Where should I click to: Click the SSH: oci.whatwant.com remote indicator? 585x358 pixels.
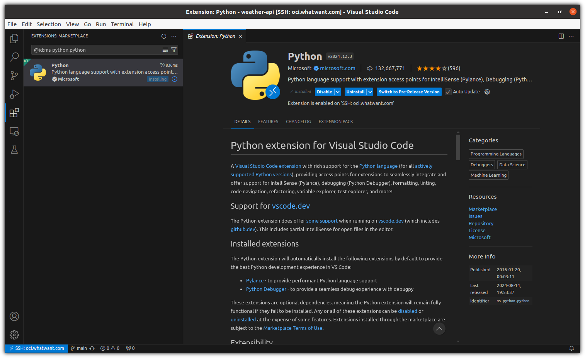tap(37, 348)
